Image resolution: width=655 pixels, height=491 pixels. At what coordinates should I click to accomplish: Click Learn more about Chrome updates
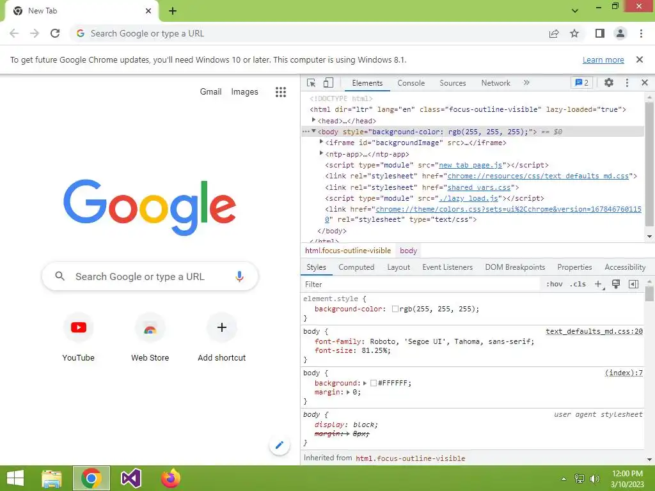tap(603, 59)
